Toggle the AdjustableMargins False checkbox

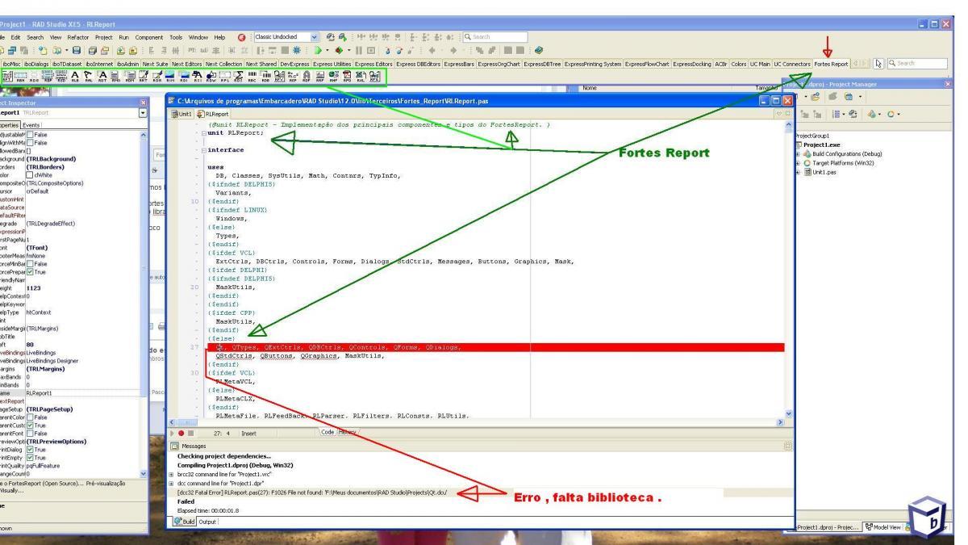point(30,134)
